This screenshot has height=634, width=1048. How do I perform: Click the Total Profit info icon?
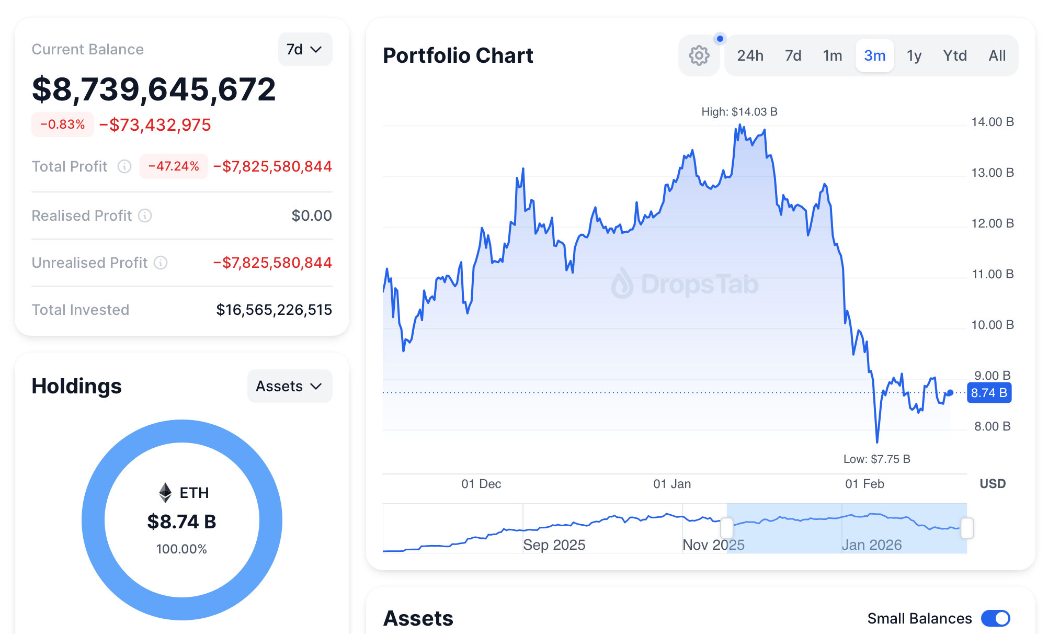tap(124, 166)
